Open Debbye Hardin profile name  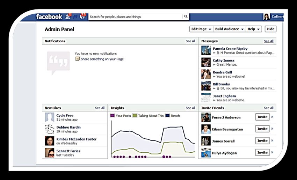[x=68, y=127]
